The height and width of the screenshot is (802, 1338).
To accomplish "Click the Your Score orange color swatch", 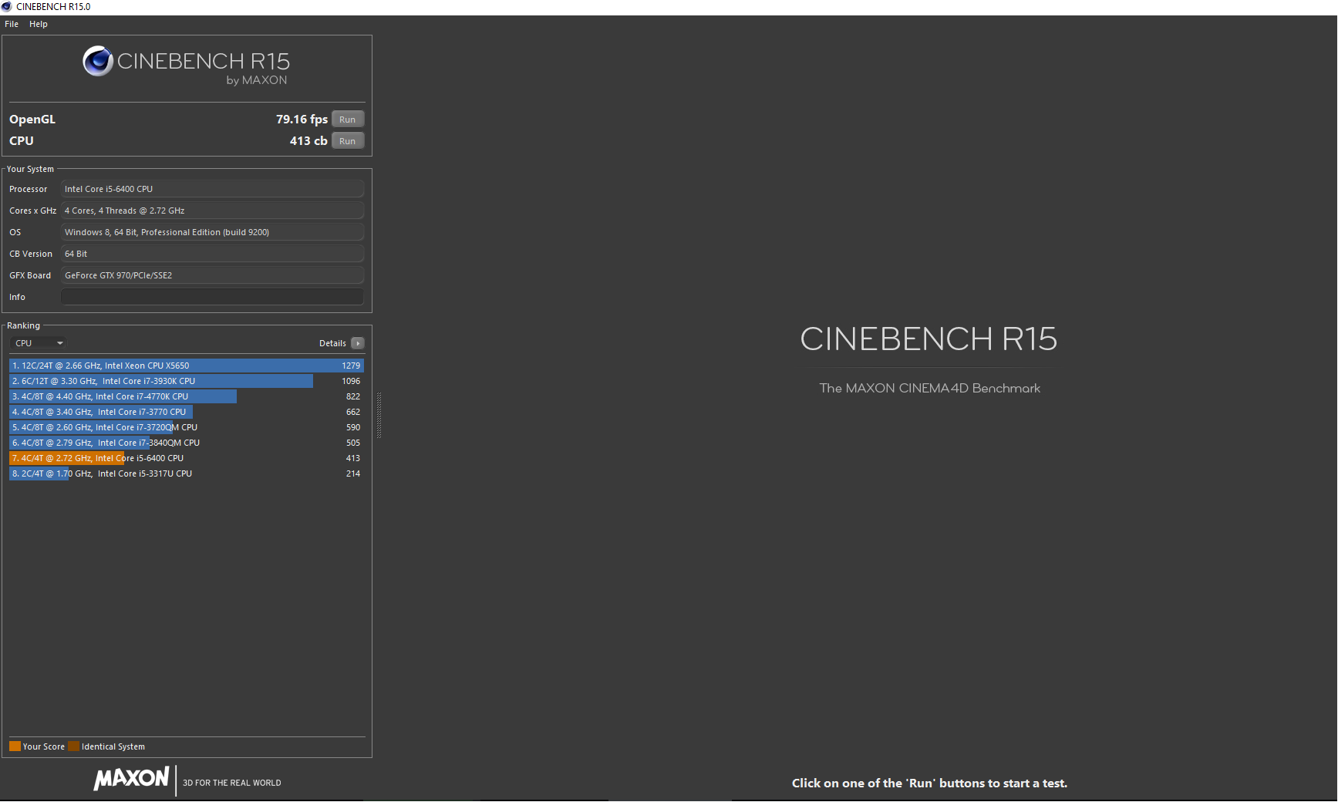I will point(15,746).
